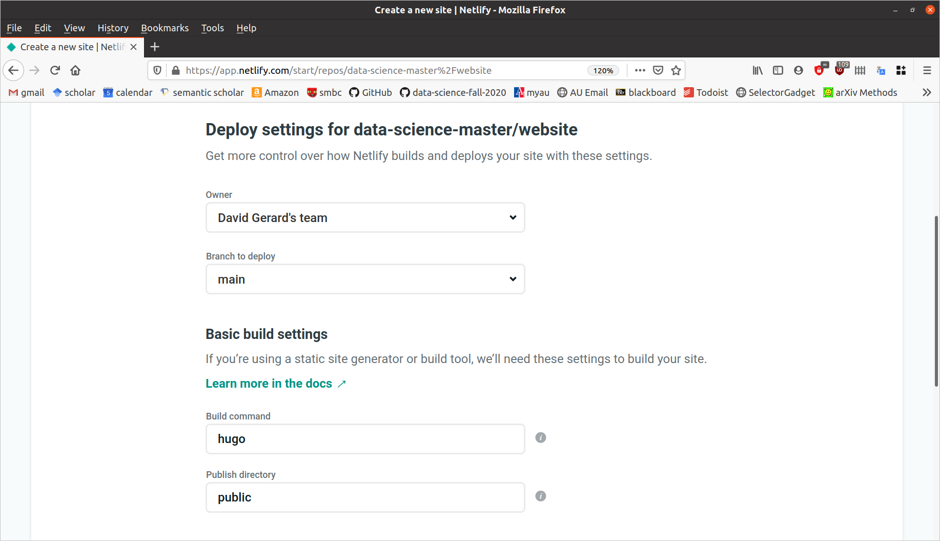Reset the 120% zoom level badge
Image resolution: width=940 pixels, height=541 pixels.
point(603,70)
